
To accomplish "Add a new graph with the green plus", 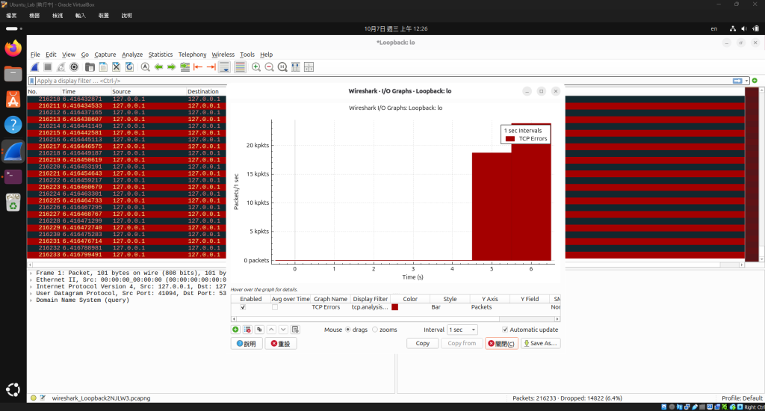I will pyautogui.click(x=235, y=330).
